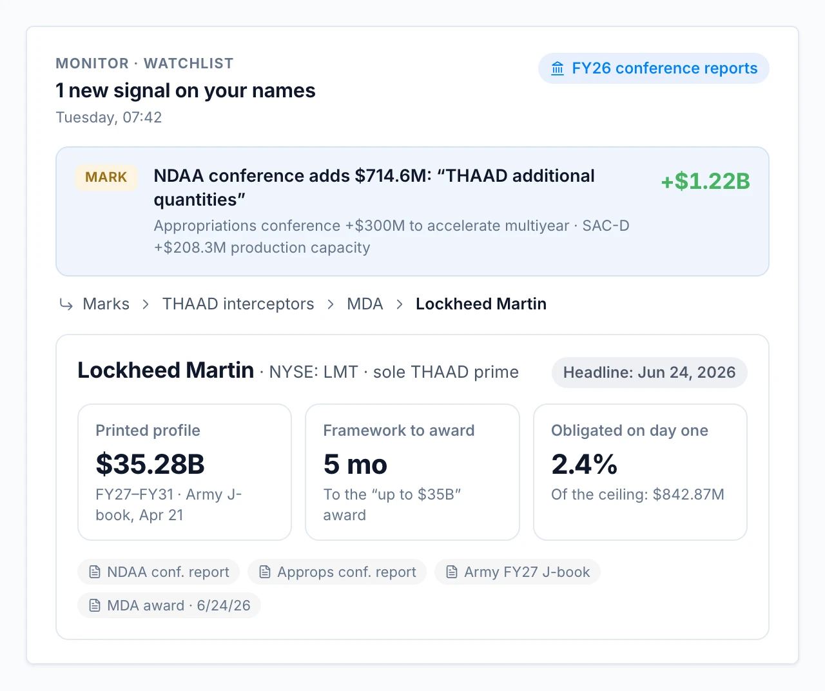Click To the "up to $35B" award text
This screenshot has width=825, height=691.
[x=392, y=505]
